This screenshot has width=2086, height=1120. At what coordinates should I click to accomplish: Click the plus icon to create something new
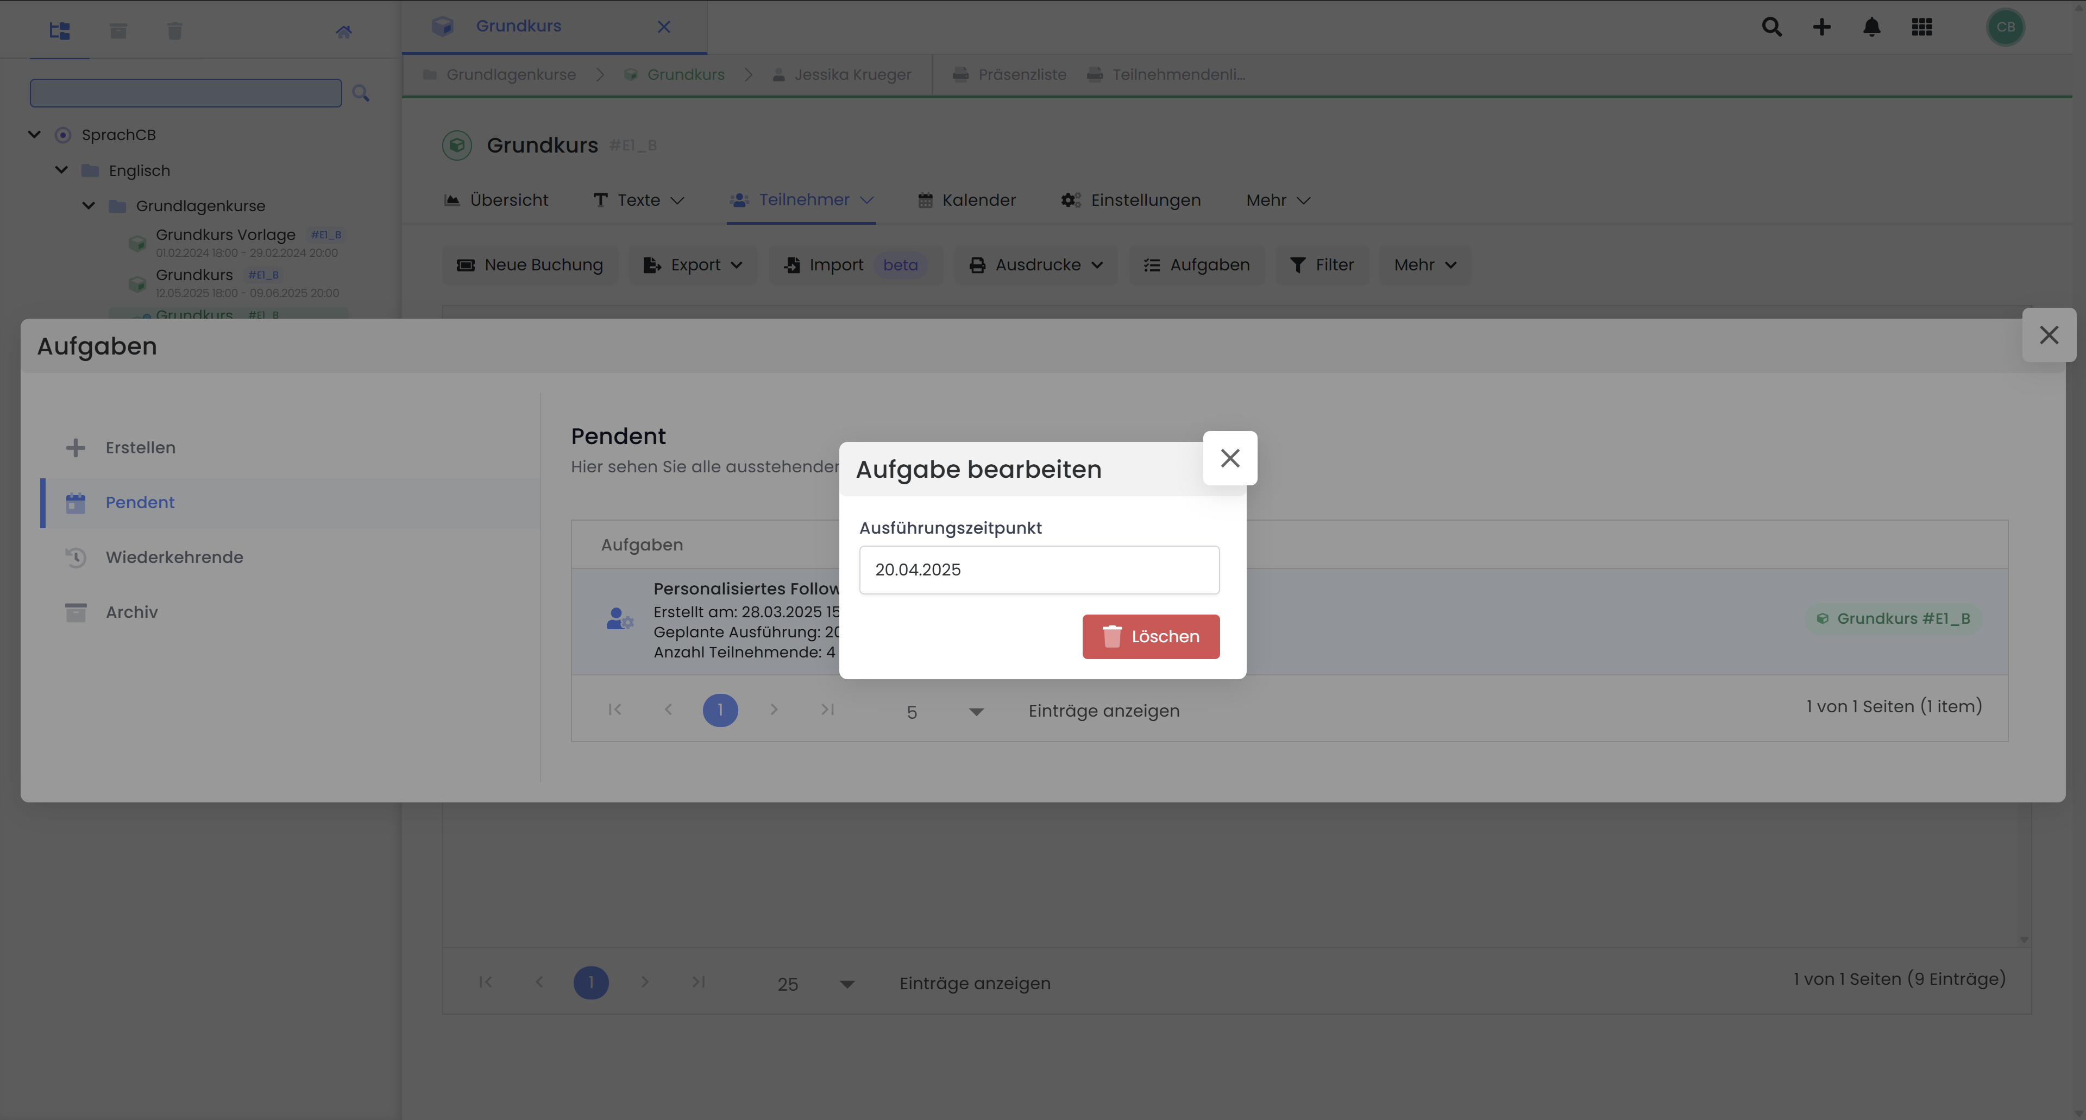tap(1821, 27)
